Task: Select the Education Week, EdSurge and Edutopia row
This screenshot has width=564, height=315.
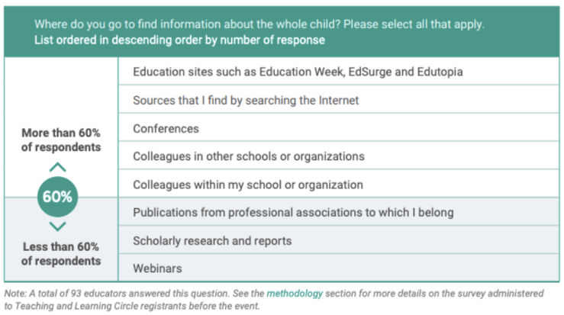Action: [298, 72]
